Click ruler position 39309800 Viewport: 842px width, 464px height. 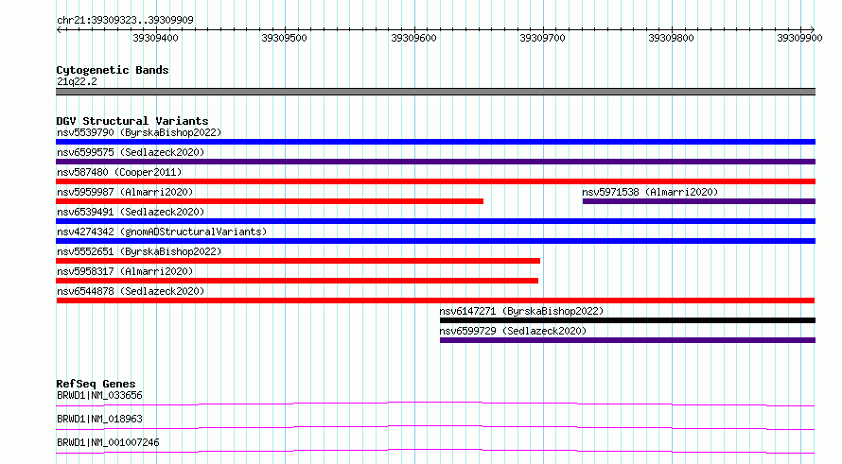pos(672,38)
